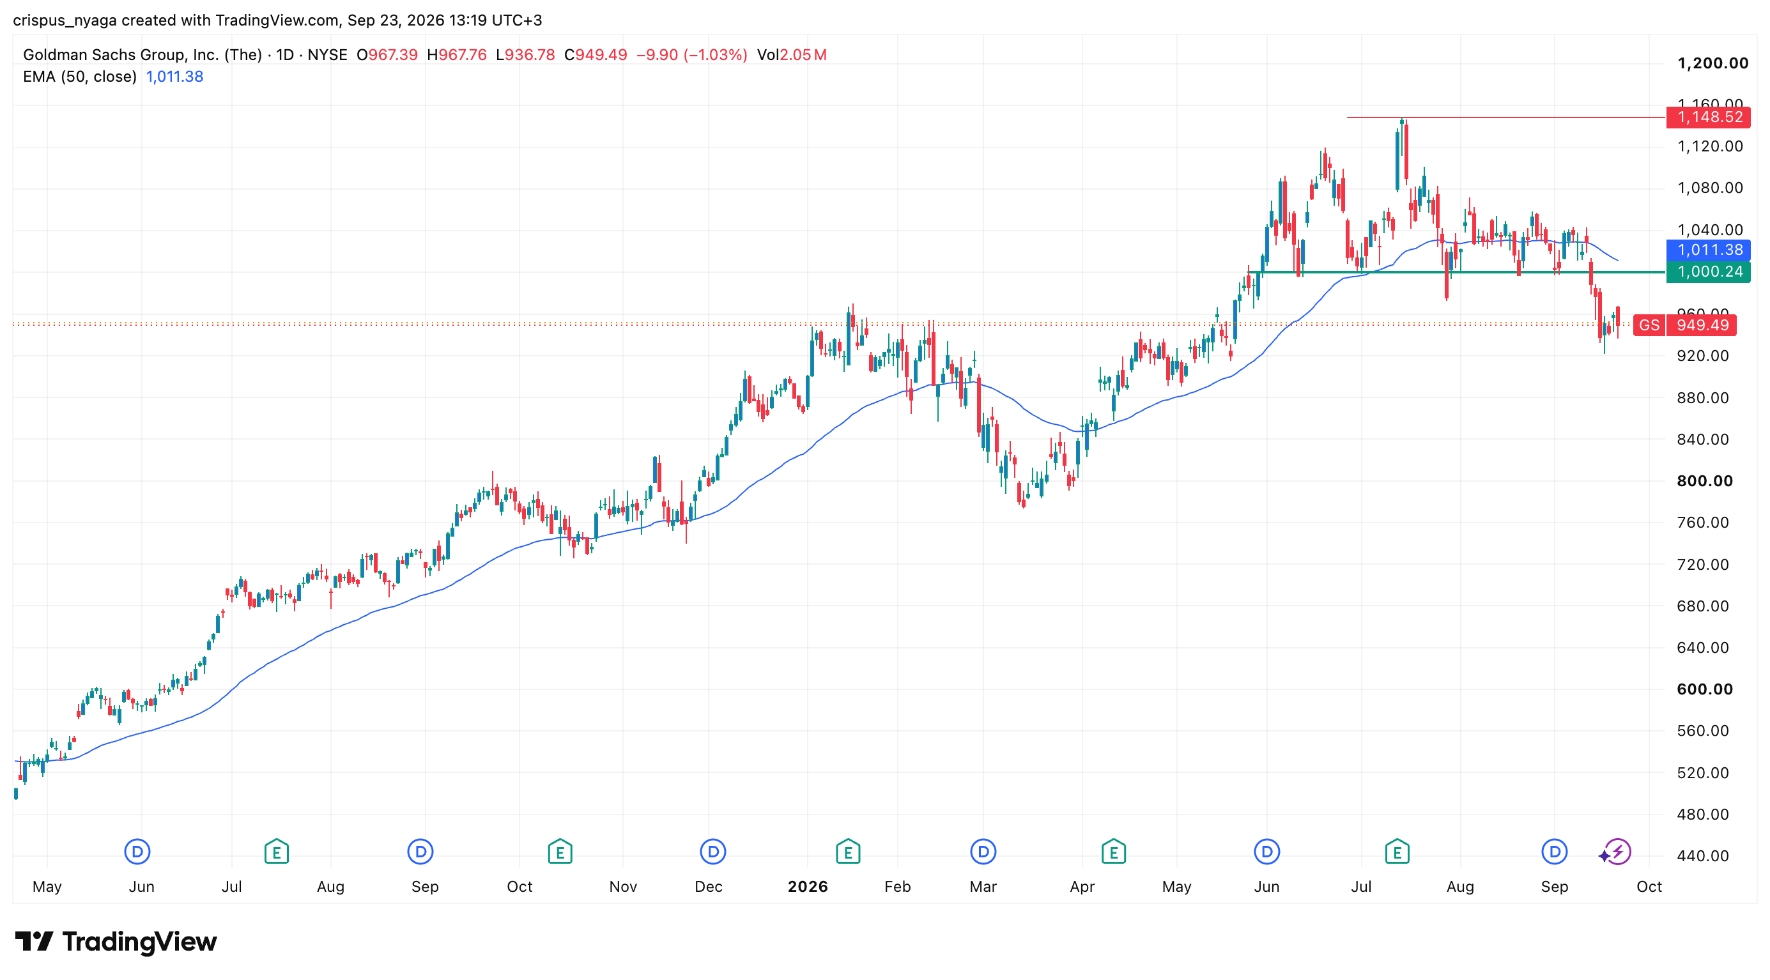
Task: Select the dividend marker near Sep 2026
Action: 1554,852
